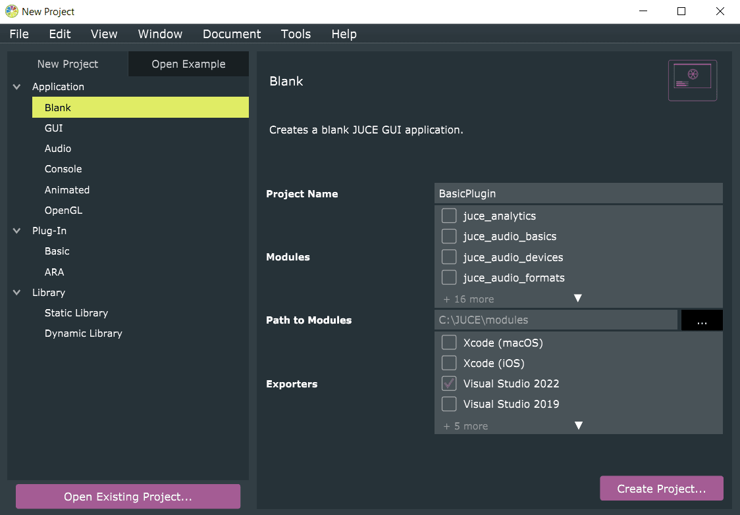Click Open Existing Project button
Viewport: 740px width, 515px height.
point(128,497)
